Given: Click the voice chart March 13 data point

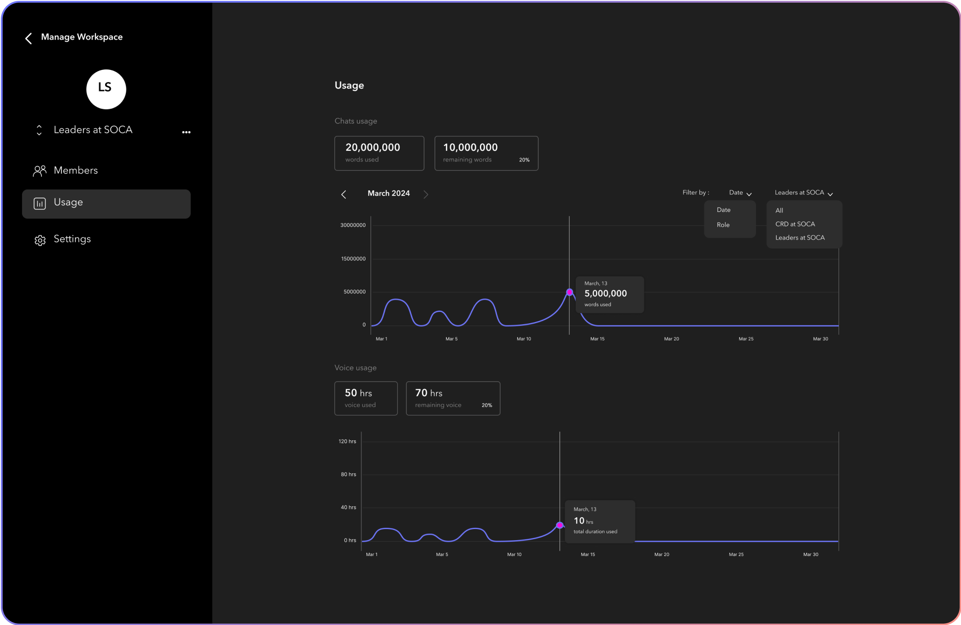Looking at the screenshot, I should [560, 525].
